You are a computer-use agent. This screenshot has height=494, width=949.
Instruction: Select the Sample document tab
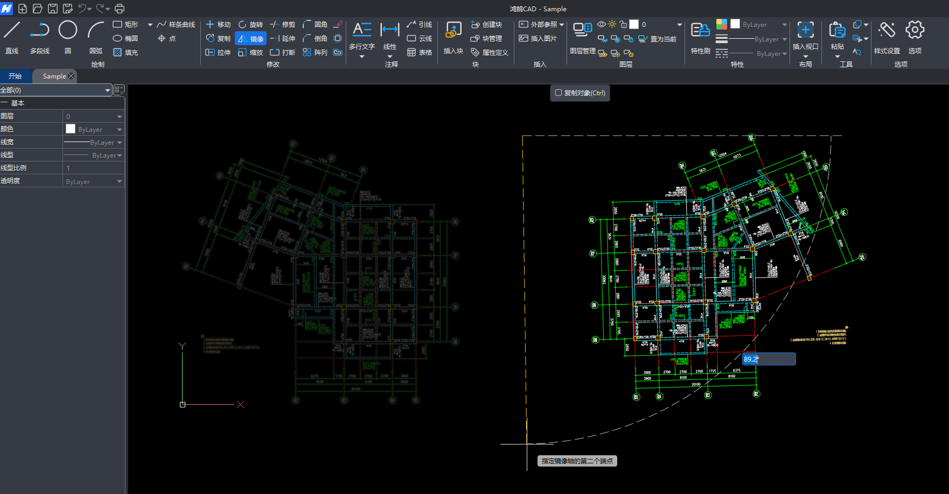tap(54, 76)
